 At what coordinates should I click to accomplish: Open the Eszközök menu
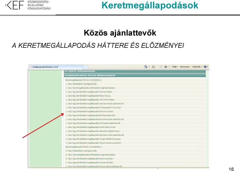point(197,67)
